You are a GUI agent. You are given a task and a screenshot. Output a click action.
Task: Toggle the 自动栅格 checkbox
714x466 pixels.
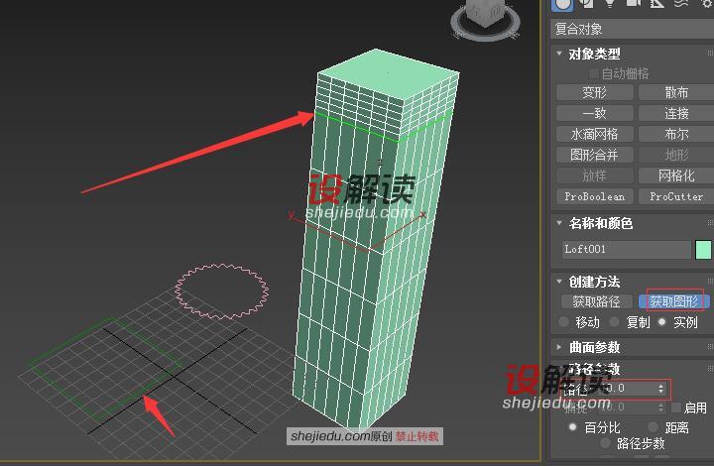pyautogui.click(x=593, y=73)
